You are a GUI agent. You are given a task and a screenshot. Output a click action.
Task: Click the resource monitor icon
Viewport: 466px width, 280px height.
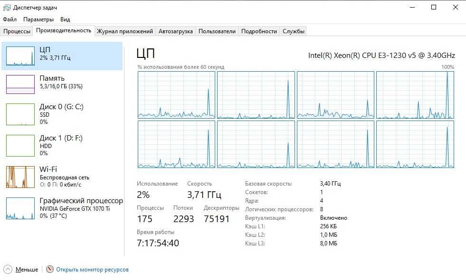(x=49, y=269)
